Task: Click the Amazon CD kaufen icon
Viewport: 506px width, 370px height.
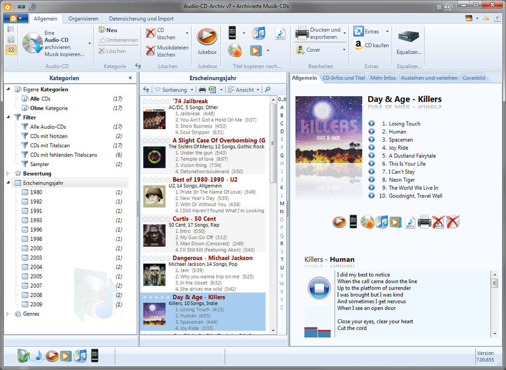Action: [x=358, y=45]
